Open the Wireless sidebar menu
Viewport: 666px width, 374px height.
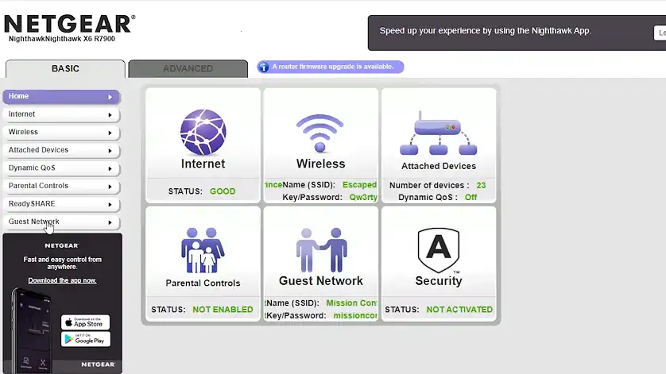click(x=61, y=132)
